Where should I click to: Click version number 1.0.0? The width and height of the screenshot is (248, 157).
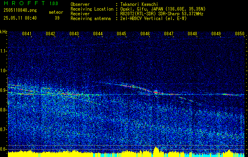click(x=54, y=4)
